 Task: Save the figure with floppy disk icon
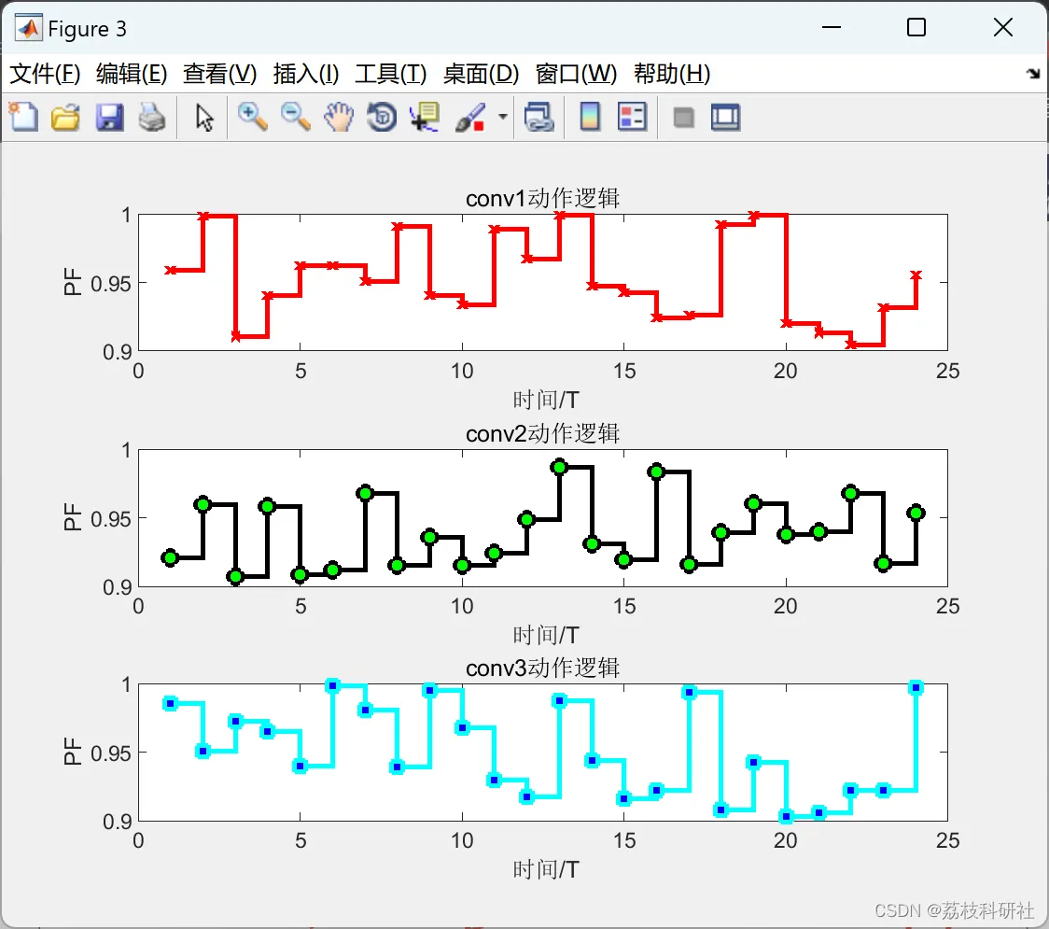point(110,117)
